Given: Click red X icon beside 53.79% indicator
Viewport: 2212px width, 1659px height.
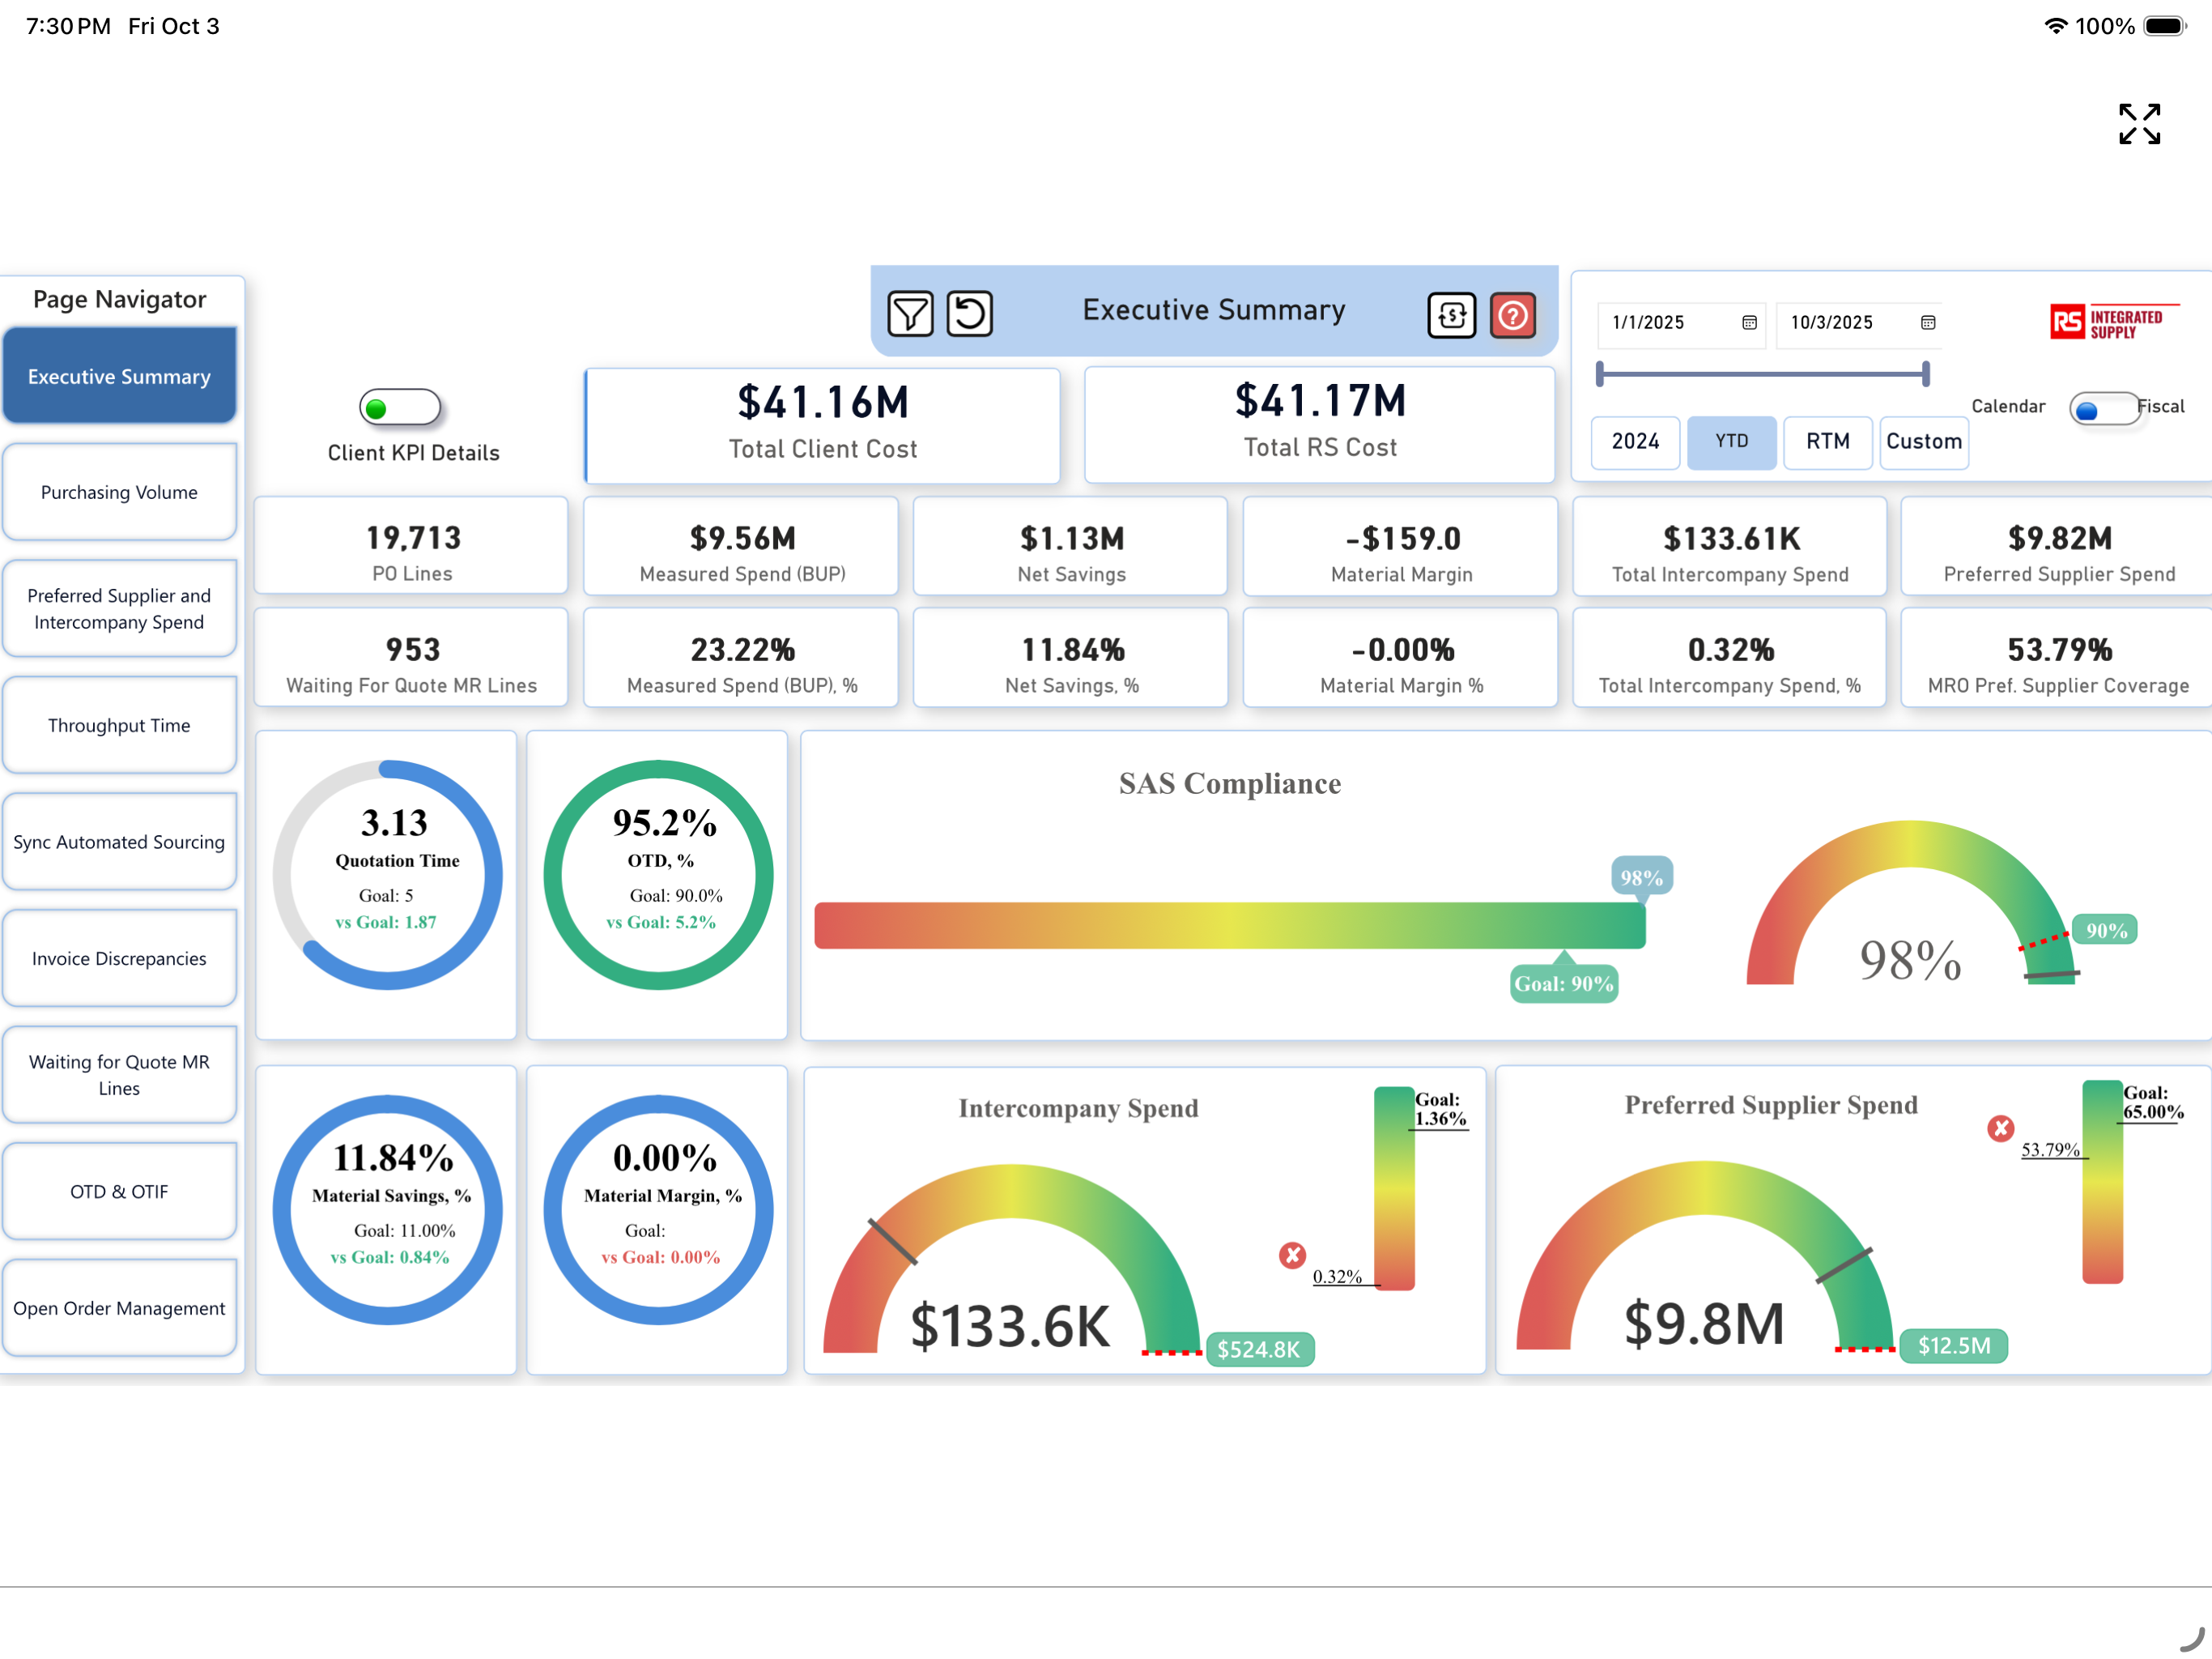Looking at the screenshot, I should (x=2000, y=1128).
